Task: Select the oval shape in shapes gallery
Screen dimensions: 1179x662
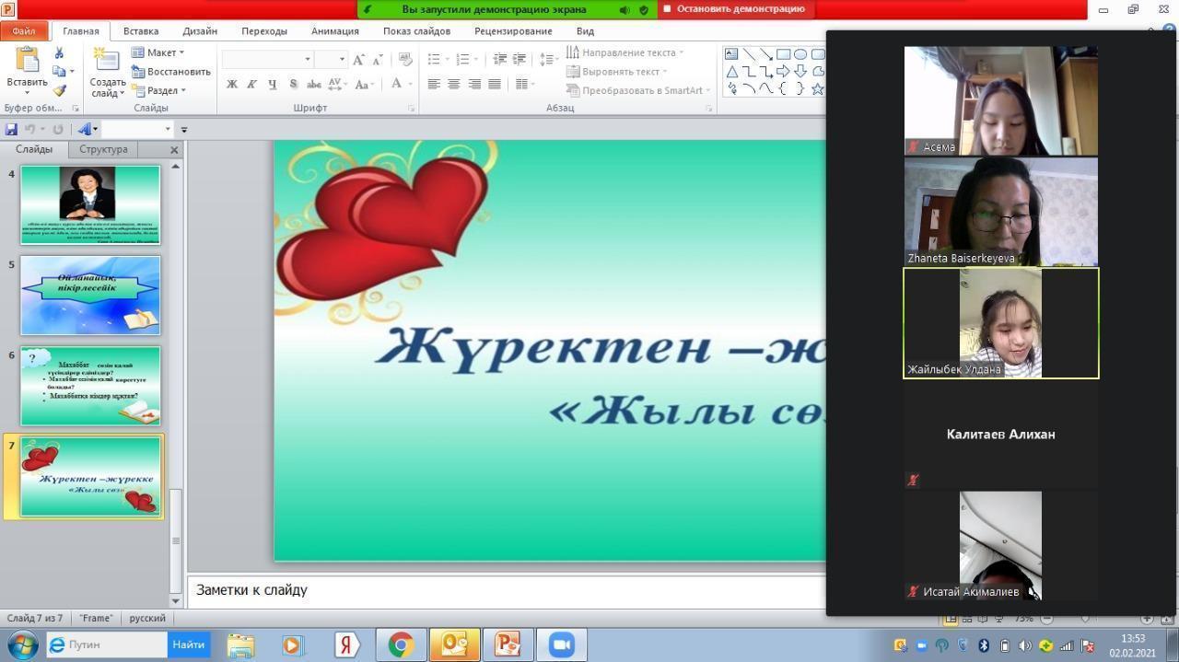Action: (800, 54)
